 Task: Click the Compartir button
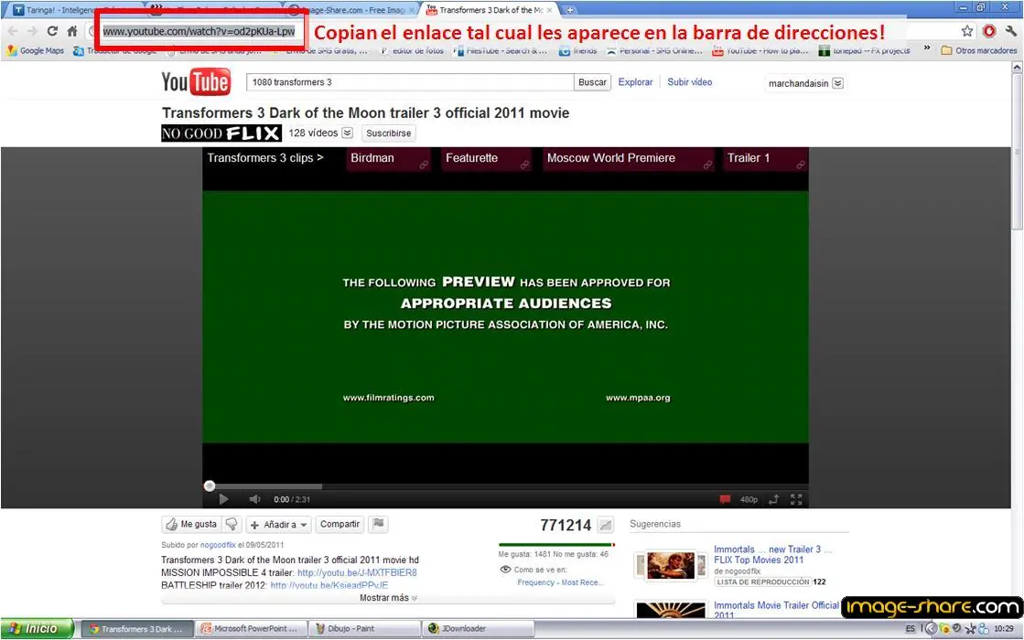[x=340, y=525]
